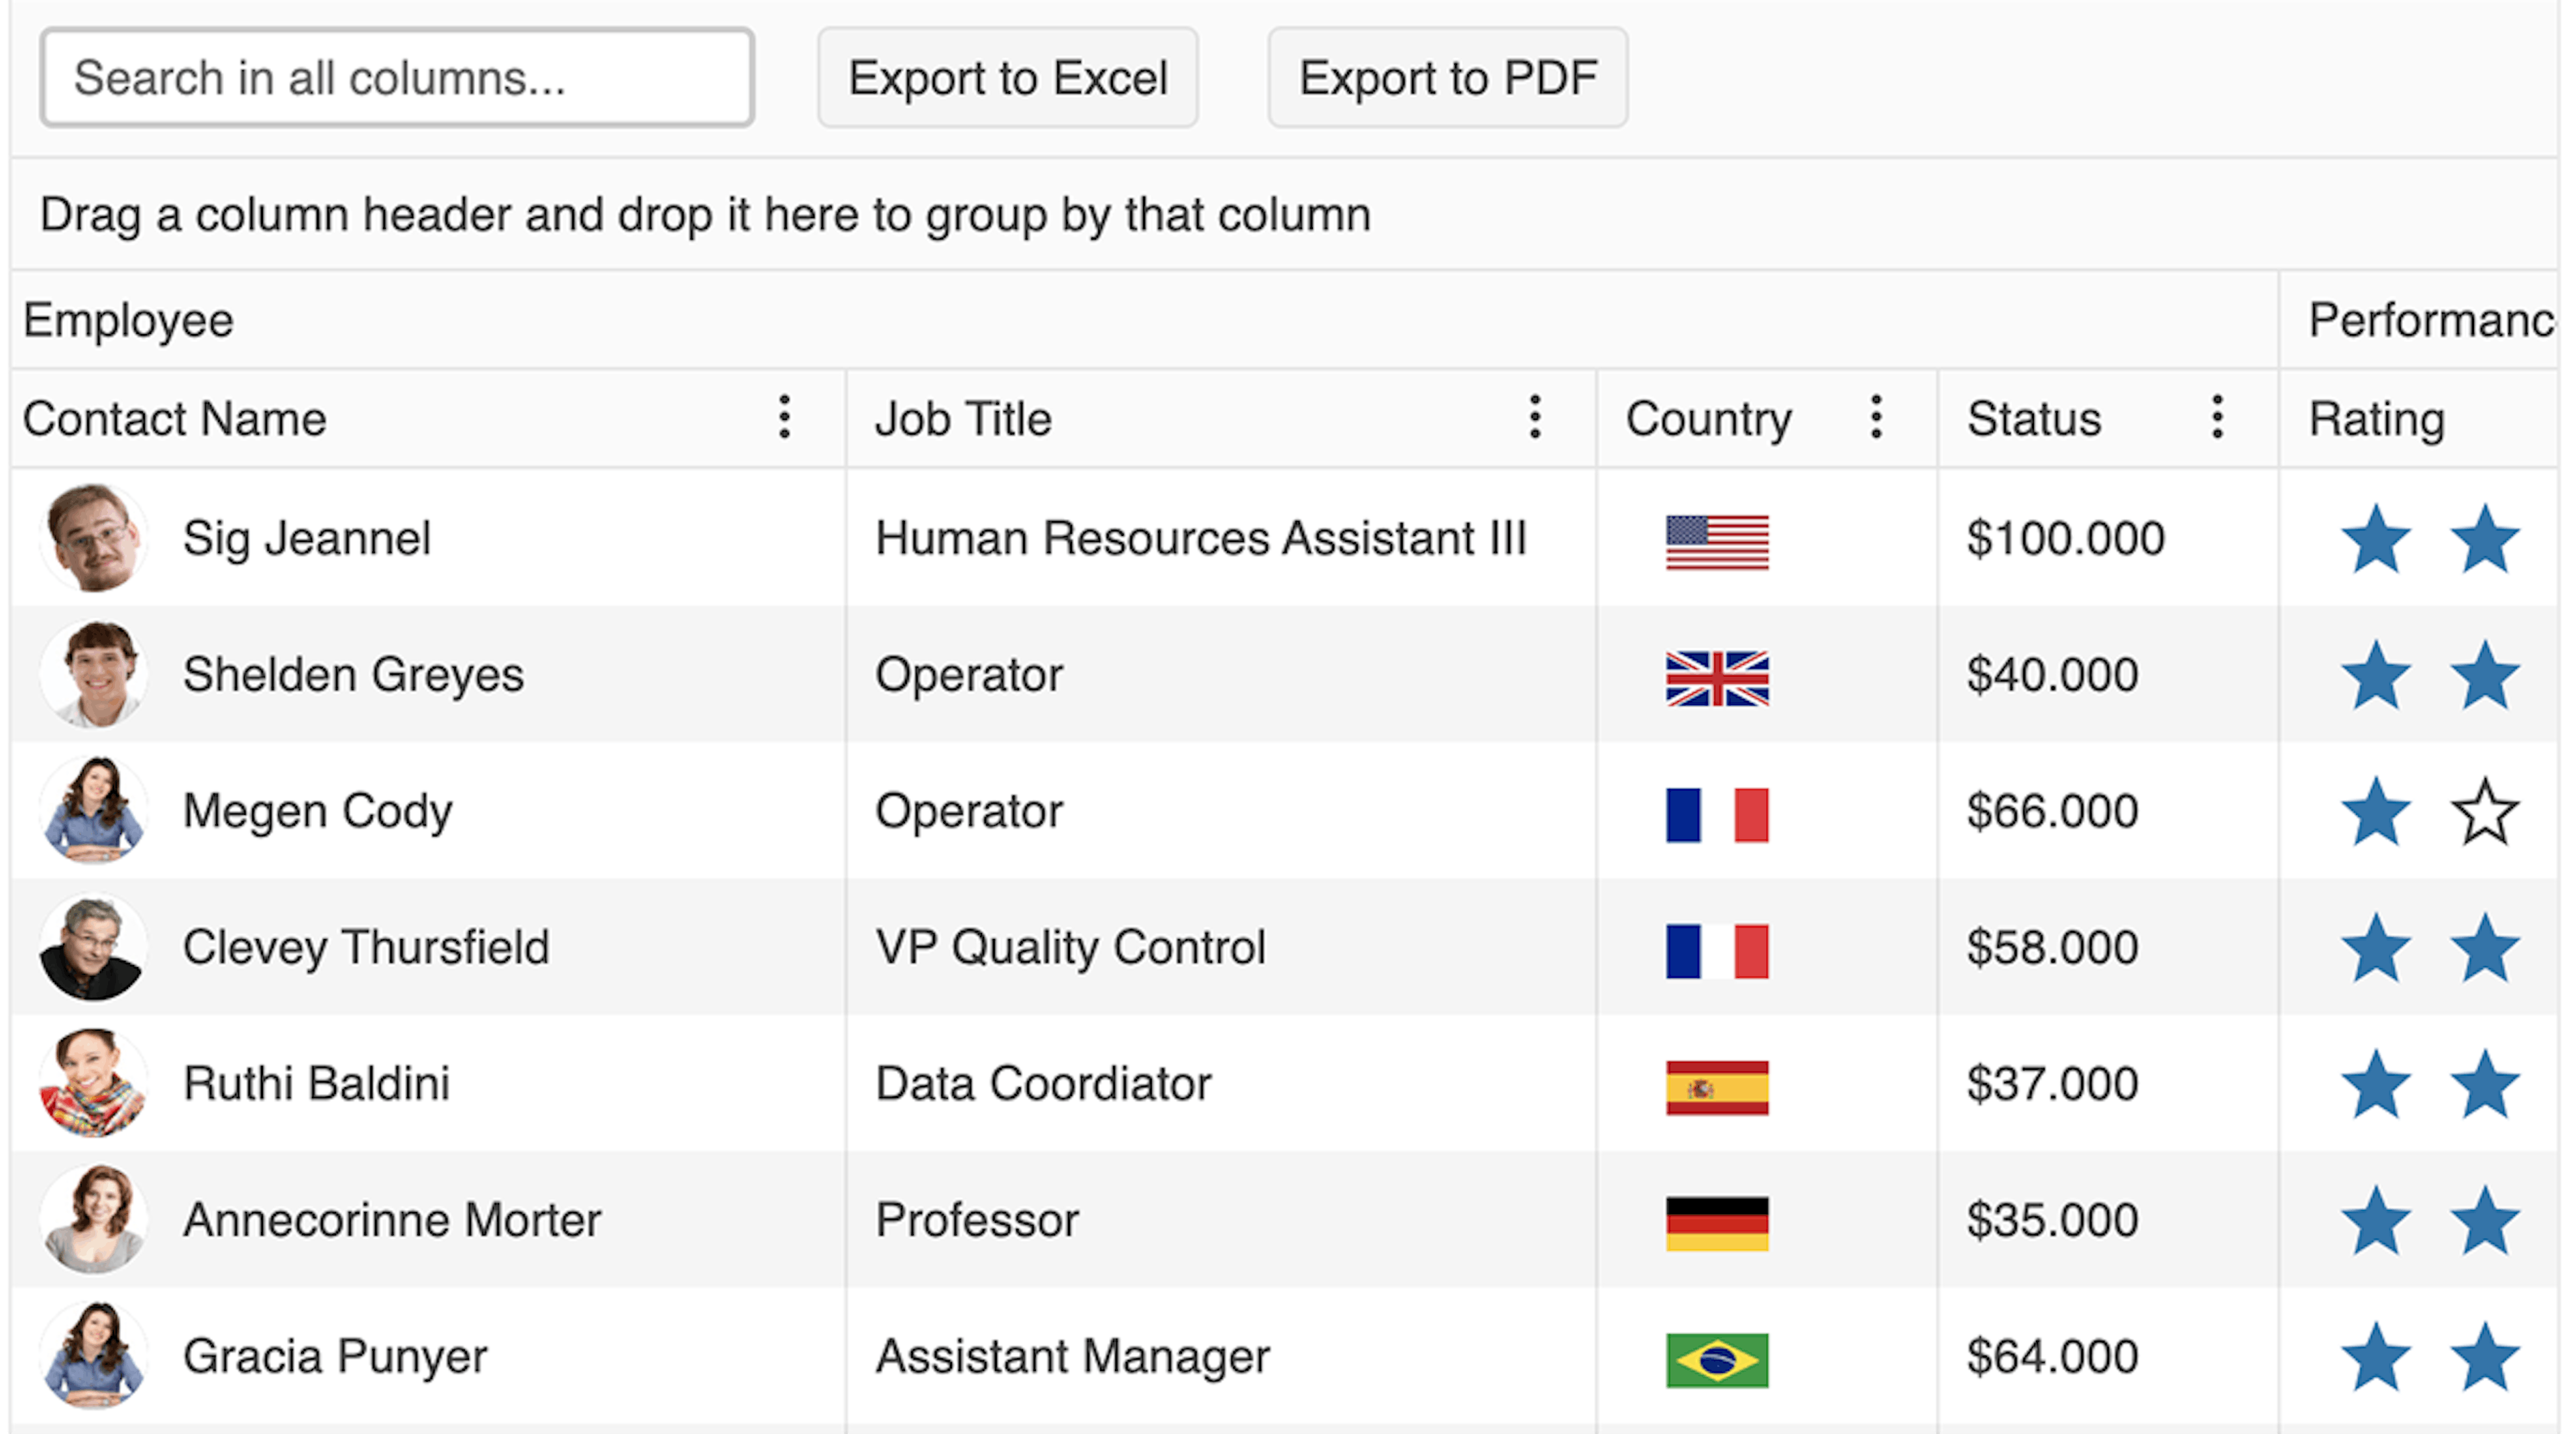Click second rating star for Annecorinne Morter
This screenshot has height=1434, width=2576.
[2485, 1221]
